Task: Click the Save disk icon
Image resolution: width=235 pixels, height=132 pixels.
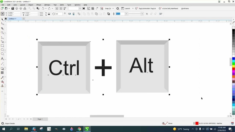Action: (13, 9)
